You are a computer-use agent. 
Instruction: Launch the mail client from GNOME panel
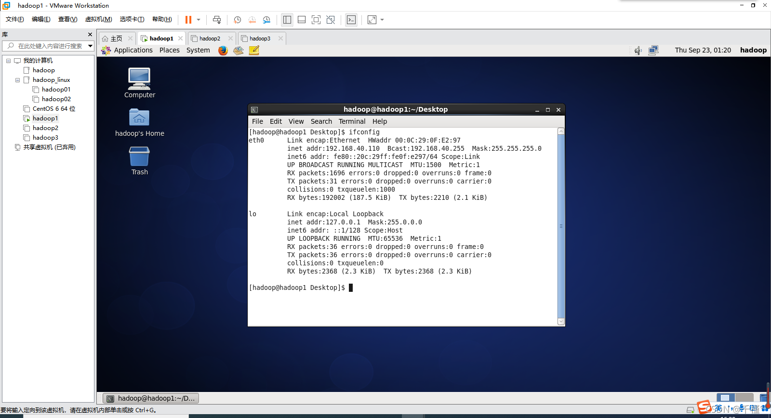pos(239,50)
